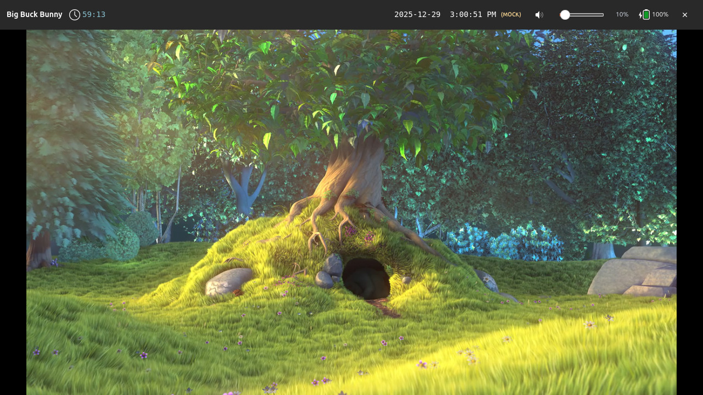
Task: Click the charging bolt indicator next to battery
Action: click(x=639, y=14)
